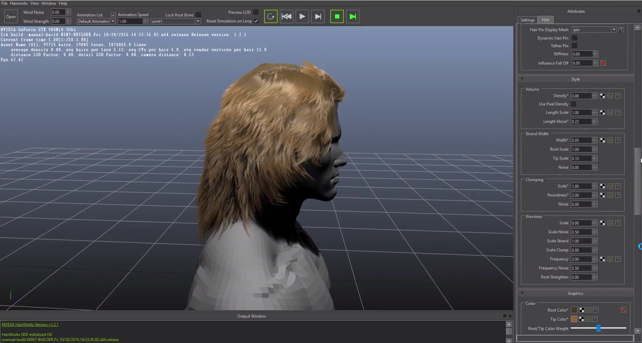The width and height of the screenshot is (642, 343).
Task: Collapse the Style section
Action: [x=522, y=79]
